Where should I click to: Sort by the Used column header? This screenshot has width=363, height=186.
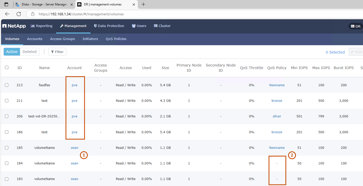[x=147, y=68]
